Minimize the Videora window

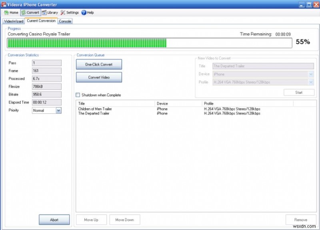point(302,4)
